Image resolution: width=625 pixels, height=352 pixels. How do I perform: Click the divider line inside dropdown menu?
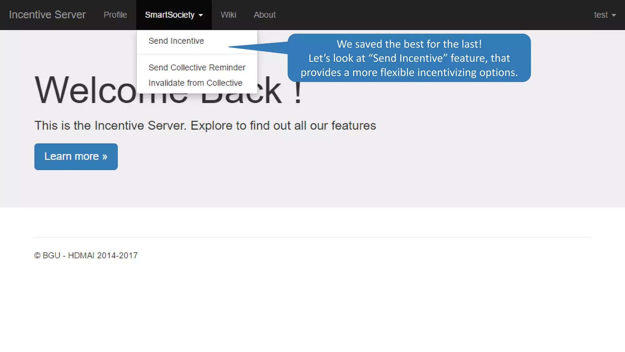click(x=197, y=54)
